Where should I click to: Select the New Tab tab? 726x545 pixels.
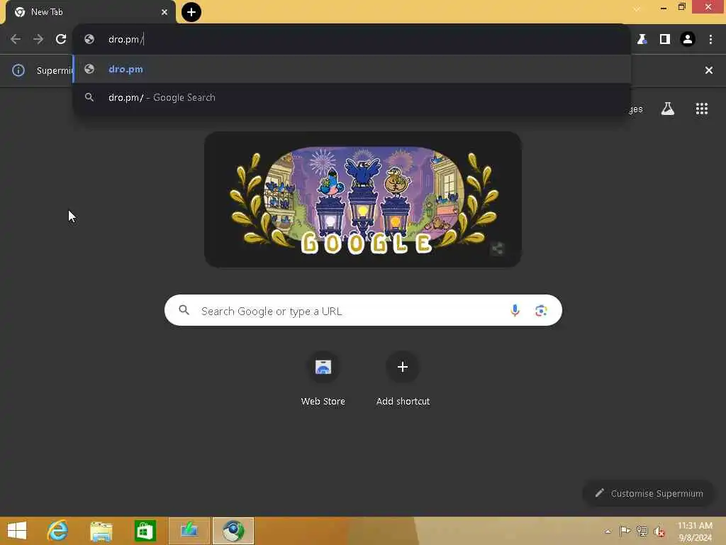(91, 12)
